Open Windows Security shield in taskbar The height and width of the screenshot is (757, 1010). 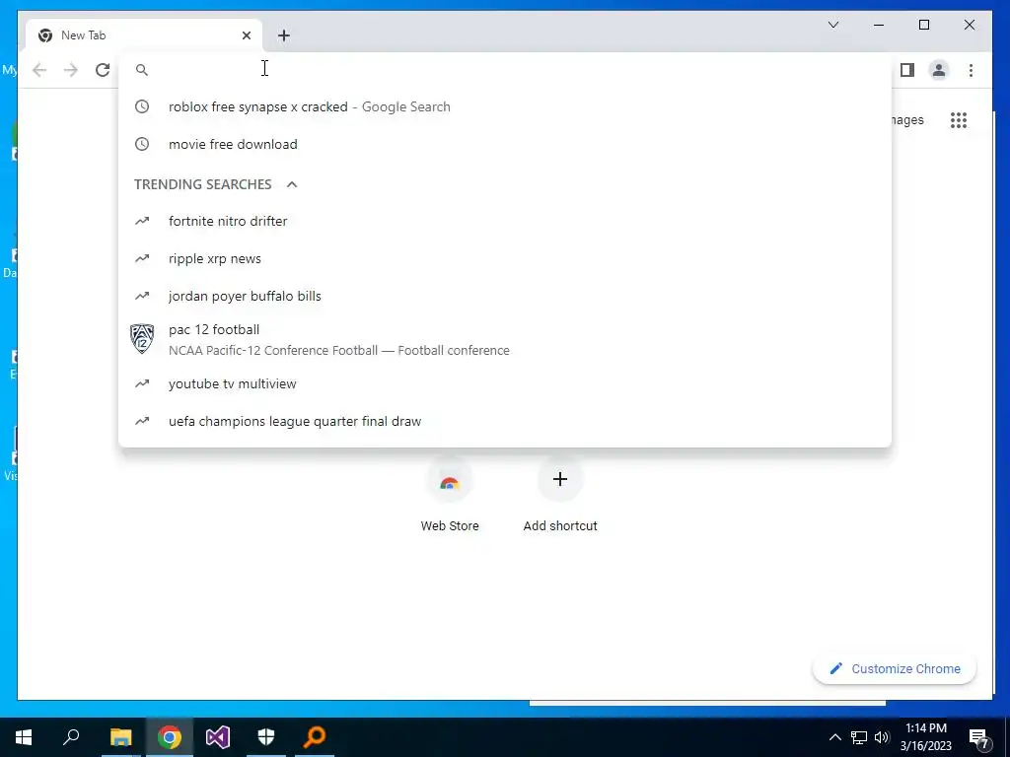click(266, 737)
